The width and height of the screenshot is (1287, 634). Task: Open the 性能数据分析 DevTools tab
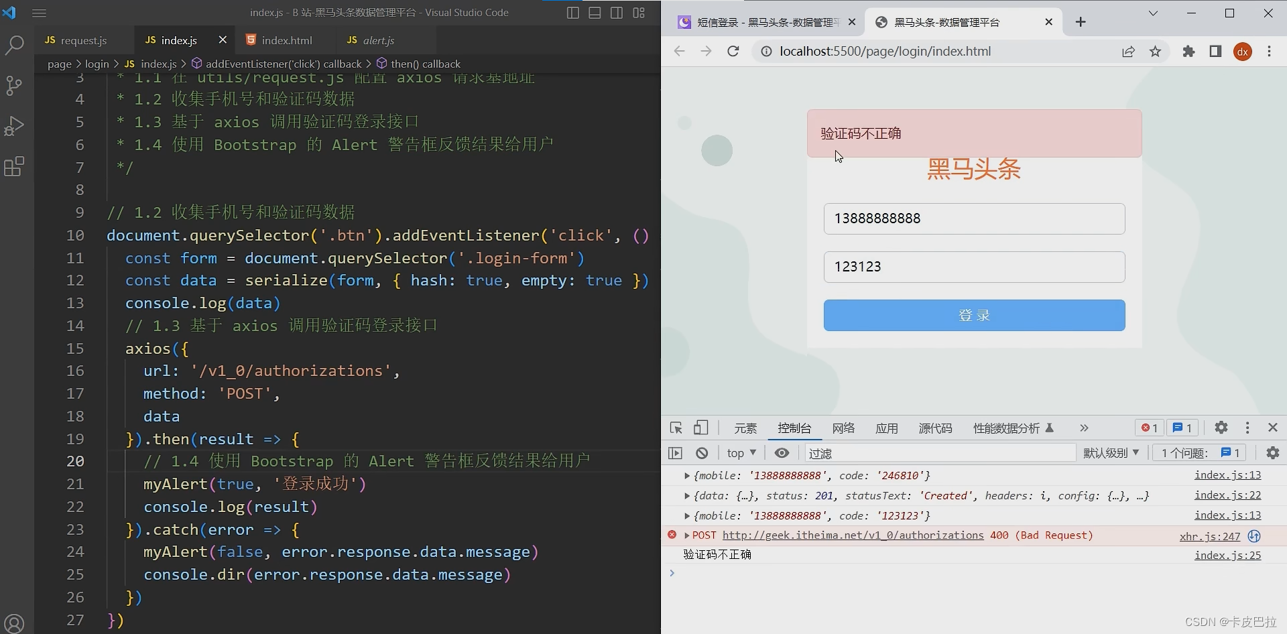click(x=1013, y=428)
